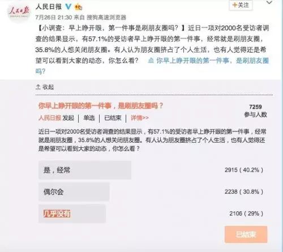Image resolution: width=283 pixels, height=252 pixels.
Task: Click the 人民日报 profile avatar
Action: (x=19, y=12)
